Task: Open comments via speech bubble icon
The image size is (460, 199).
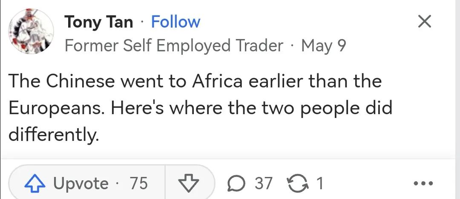Action: pyautogui.click(x=235, y=183)
